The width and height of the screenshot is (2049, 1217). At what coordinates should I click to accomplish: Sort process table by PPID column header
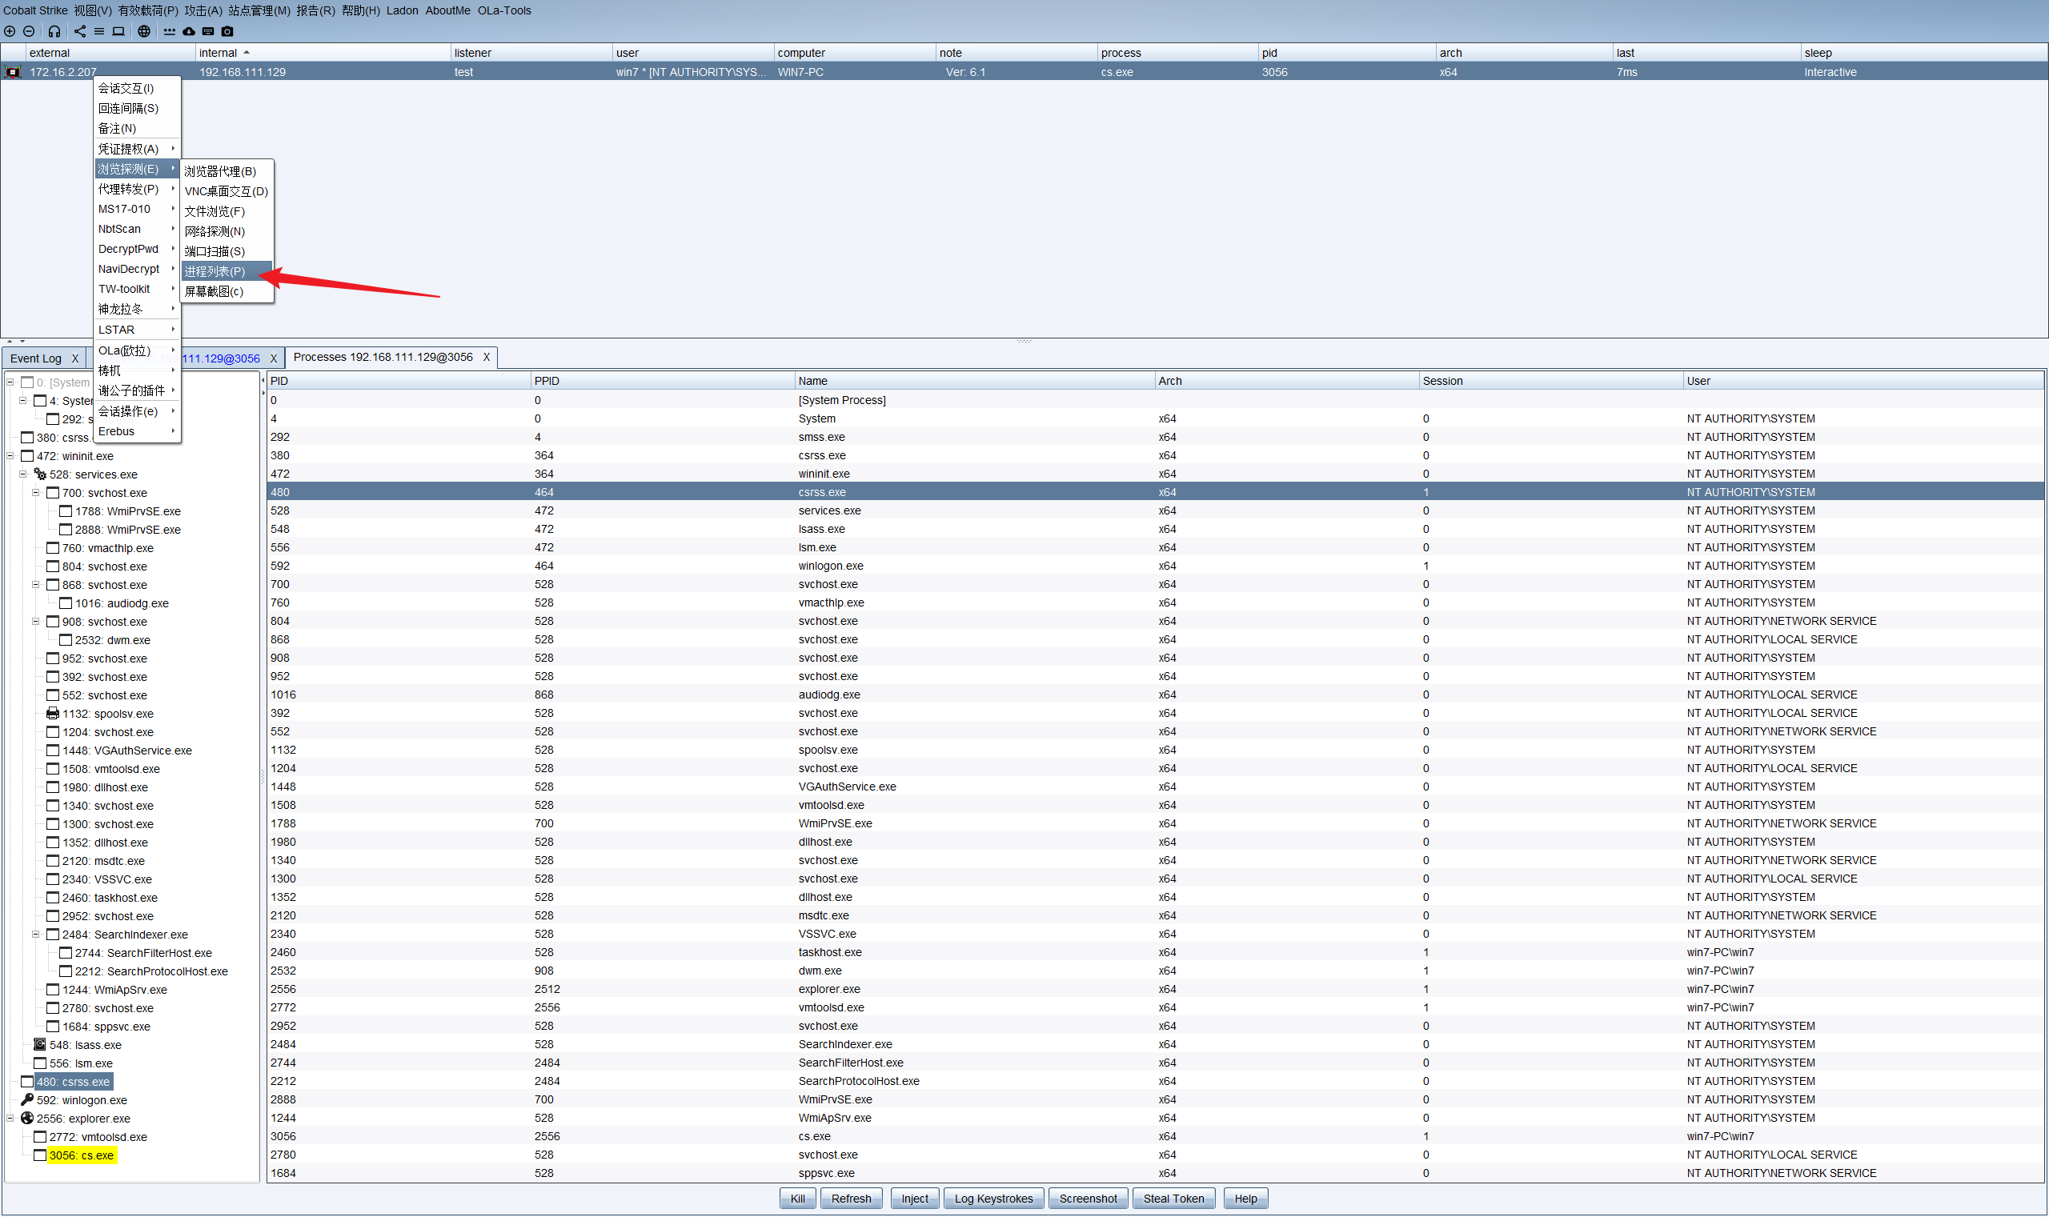(547, 381)
